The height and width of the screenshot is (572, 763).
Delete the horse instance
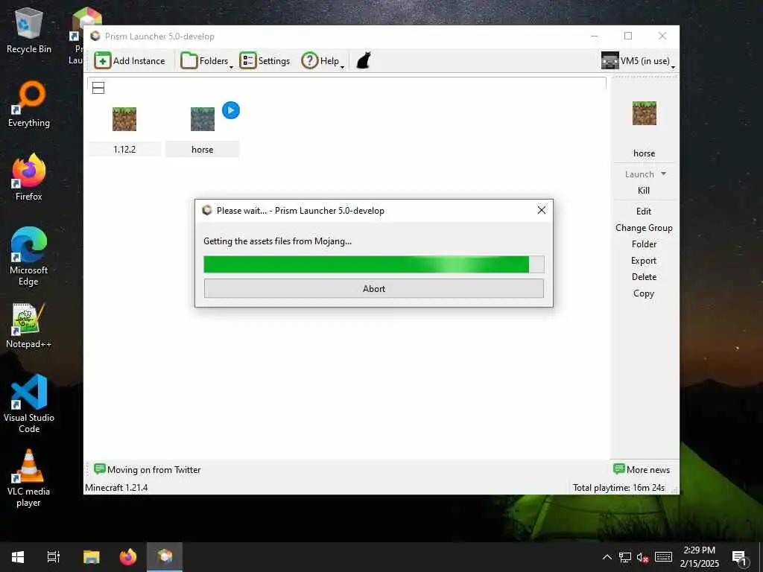644,277
